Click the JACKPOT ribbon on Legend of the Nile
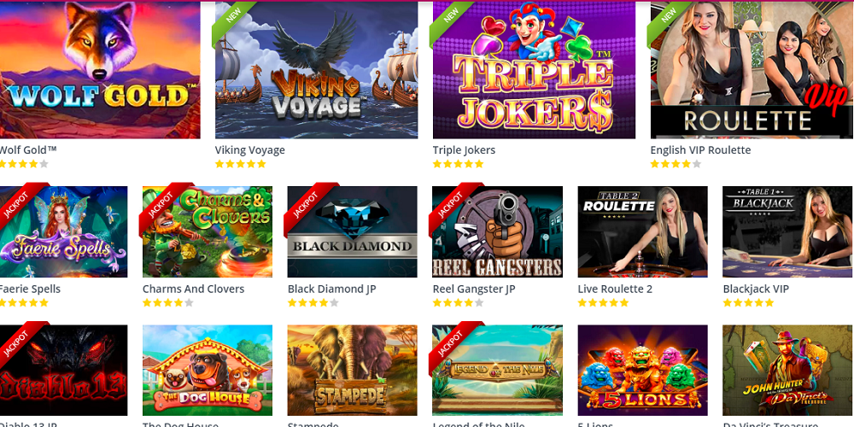 click(452, 345)
